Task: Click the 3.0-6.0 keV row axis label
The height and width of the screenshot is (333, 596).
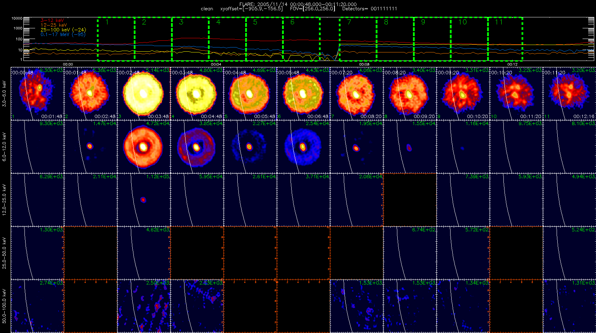Action: pos(4,94)
